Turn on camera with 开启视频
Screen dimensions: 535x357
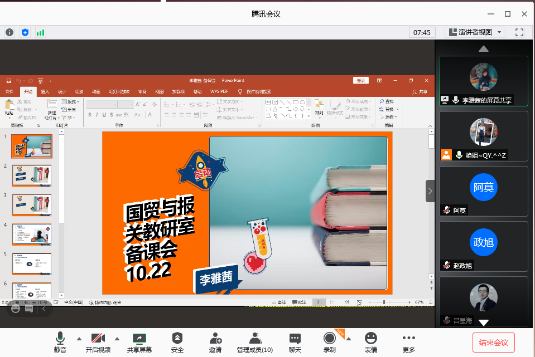click(98, 342)
